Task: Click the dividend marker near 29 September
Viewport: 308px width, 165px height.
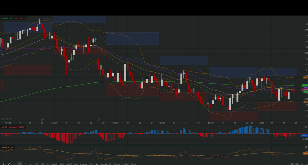Action: tap(98, 119)
